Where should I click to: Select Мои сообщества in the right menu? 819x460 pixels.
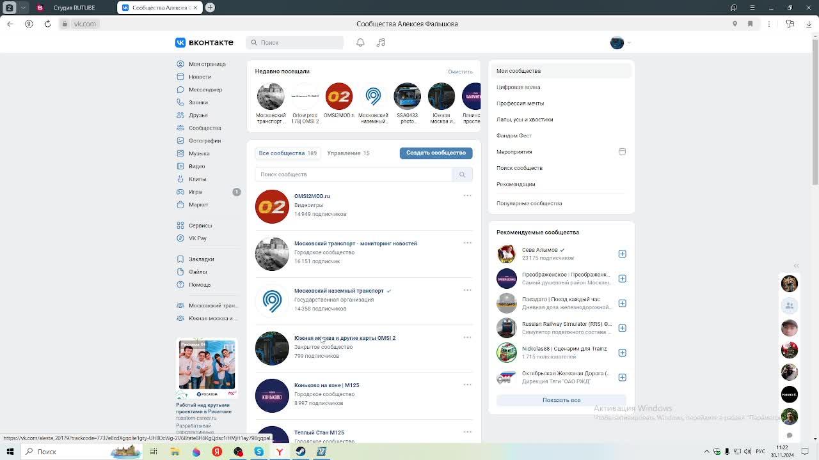click(561, 71)
